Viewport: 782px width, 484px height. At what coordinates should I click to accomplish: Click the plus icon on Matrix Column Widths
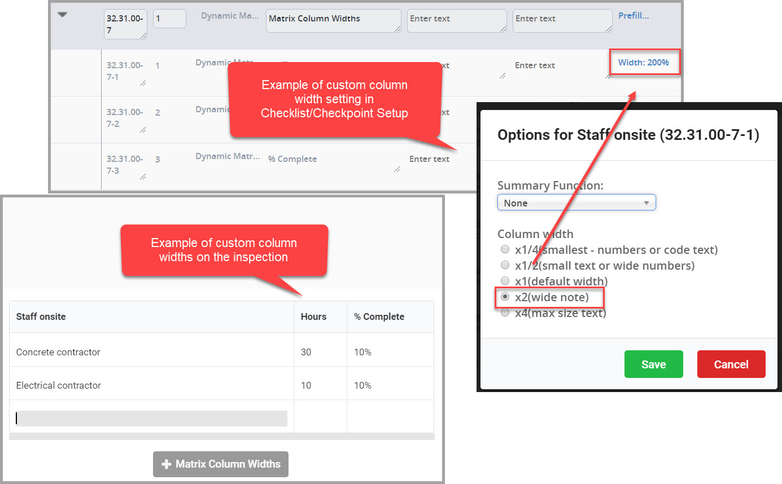pyautogui.click(x=167, y=464)
